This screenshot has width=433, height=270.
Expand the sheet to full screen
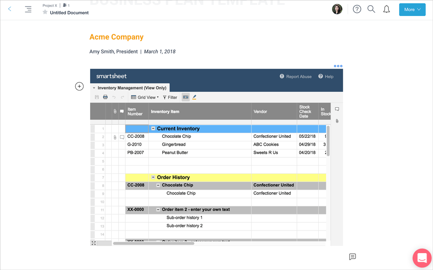(94, 243)
